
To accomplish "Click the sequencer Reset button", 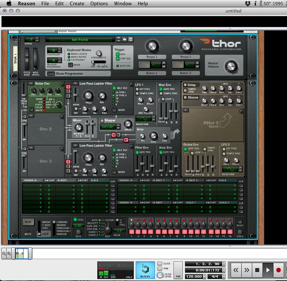I will (240, 222).
